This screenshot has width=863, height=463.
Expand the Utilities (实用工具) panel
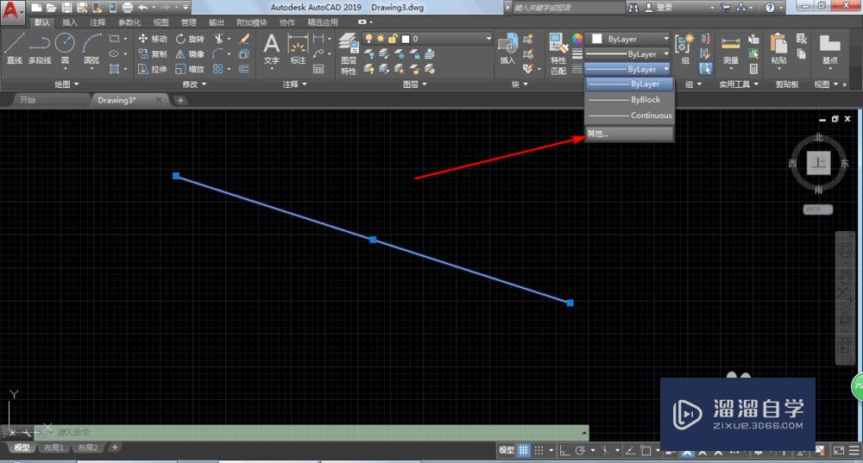pyautogui.click(x=739, y=84)
